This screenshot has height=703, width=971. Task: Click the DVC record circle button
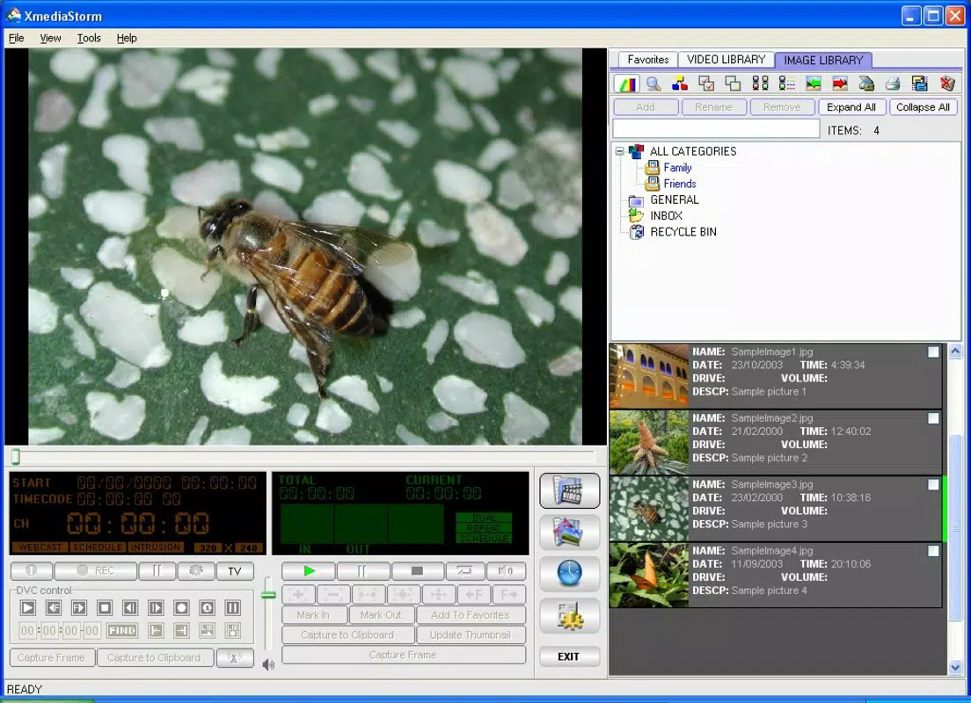click(x=181, y=608)
